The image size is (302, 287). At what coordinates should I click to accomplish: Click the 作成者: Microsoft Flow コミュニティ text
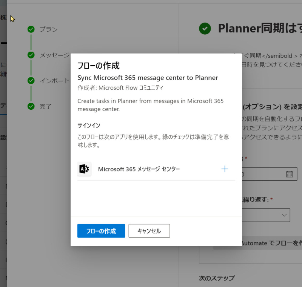[120, 88]
